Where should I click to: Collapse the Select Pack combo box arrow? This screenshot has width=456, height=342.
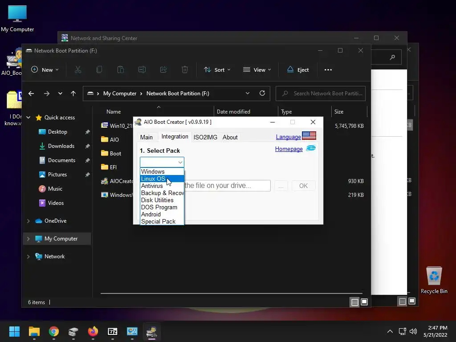(x=180, y=162)
